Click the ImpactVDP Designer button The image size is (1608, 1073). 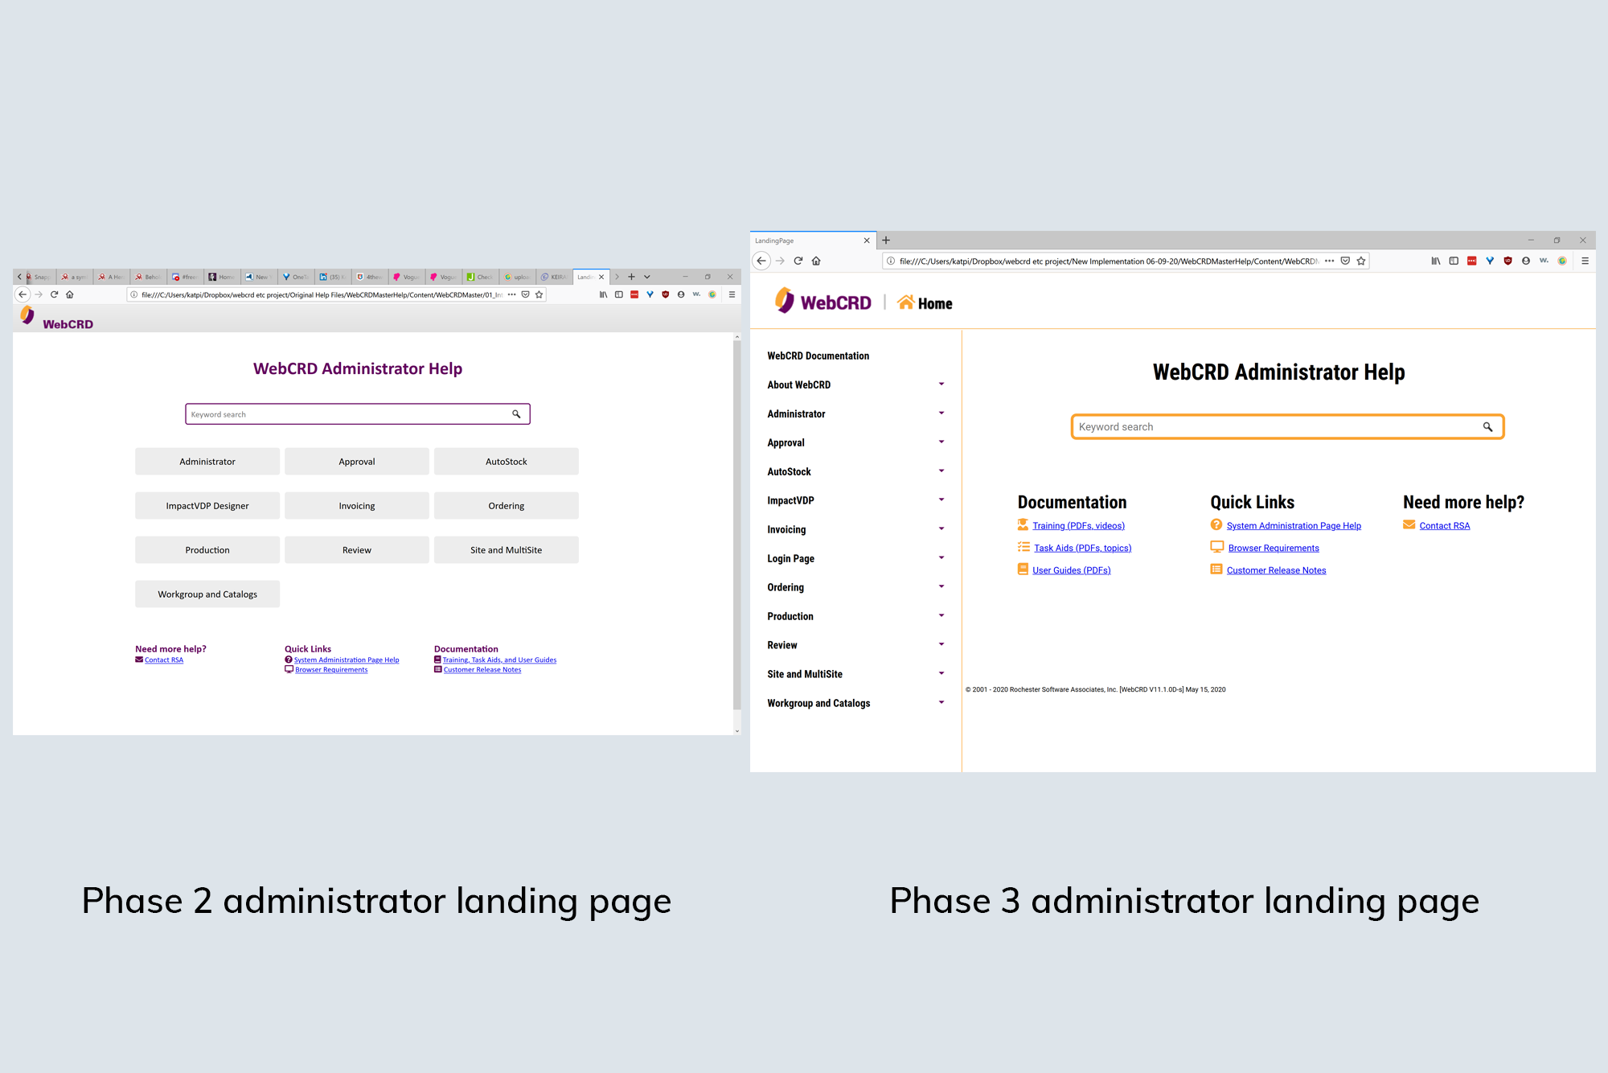tap(207, 506)
